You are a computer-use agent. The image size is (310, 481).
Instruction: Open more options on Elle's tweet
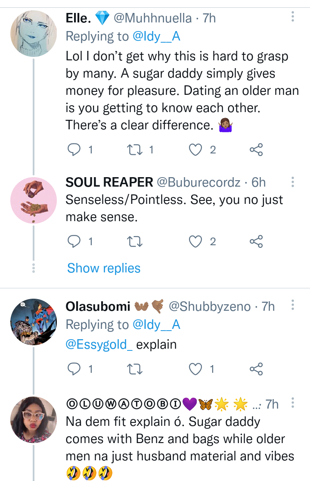pyautogui.click(x=293, y=17)
